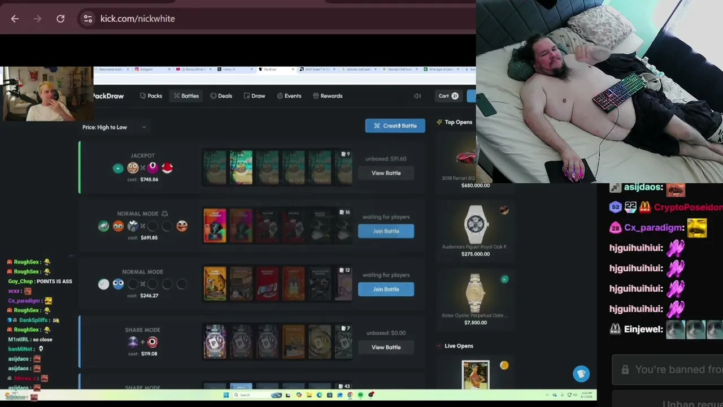
Task: Open Microsoft Edge from the taskbar
Action: 319,395
